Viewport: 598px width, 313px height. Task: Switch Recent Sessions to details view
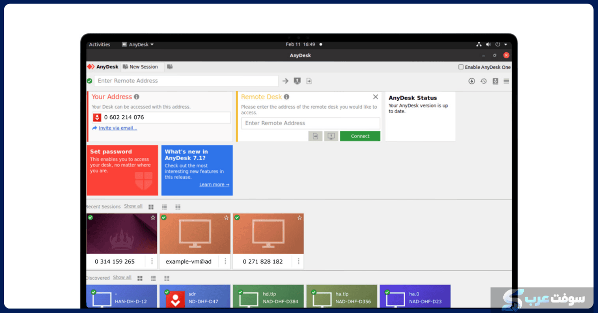[178, 207]
